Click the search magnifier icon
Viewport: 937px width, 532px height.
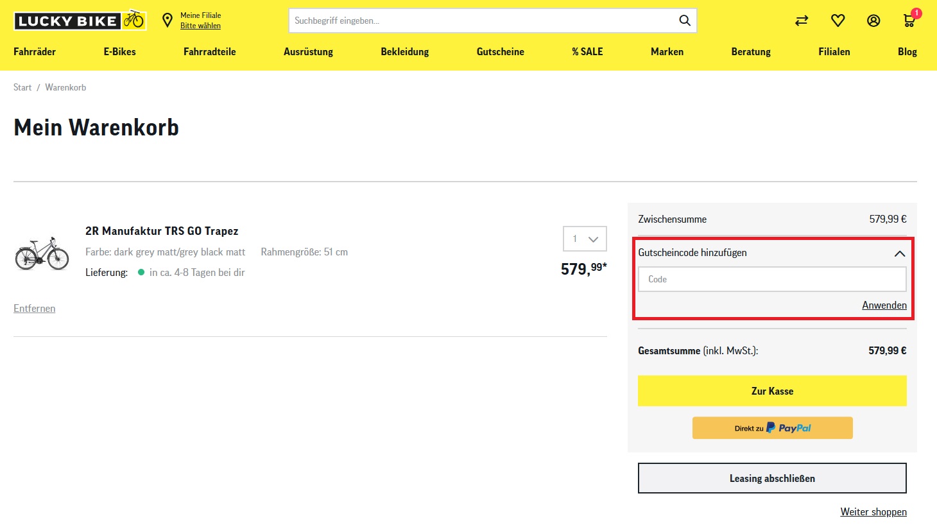click(685, 21)
